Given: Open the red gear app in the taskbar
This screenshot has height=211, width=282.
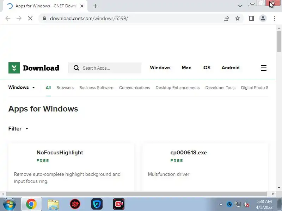Looking at the screenshot, I should click(x=75, y=204).
